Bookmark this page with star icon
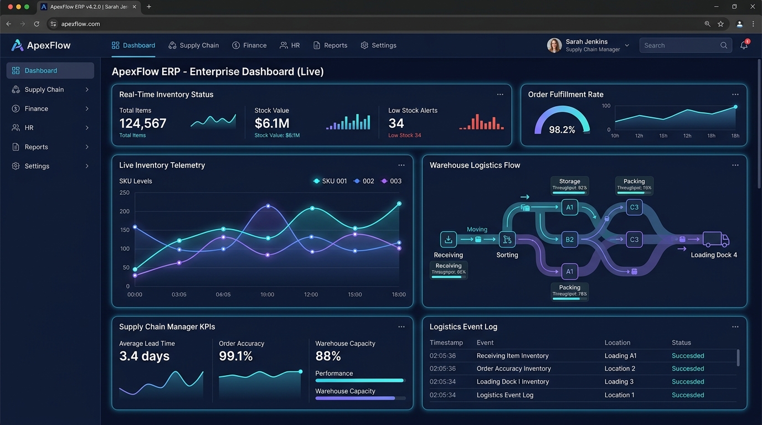The height and width of the screenshot is (425, 762). [x=720, y=24]
